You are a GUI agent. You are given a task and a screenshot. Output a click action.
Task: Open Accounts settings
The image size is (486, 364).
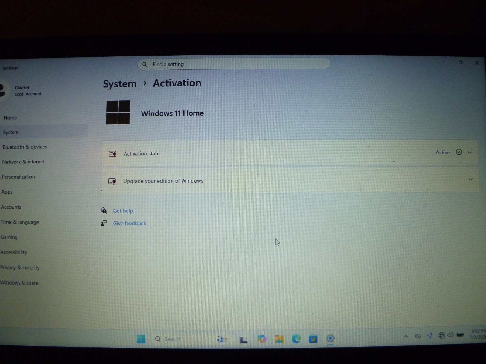pos(11,207)
